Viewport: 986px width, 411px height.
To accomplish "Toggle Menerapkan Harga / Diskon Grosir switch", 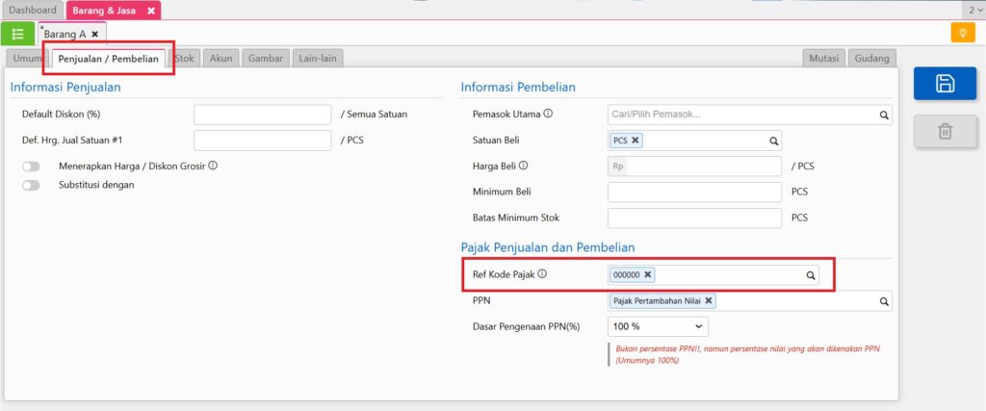I will 31,167.
